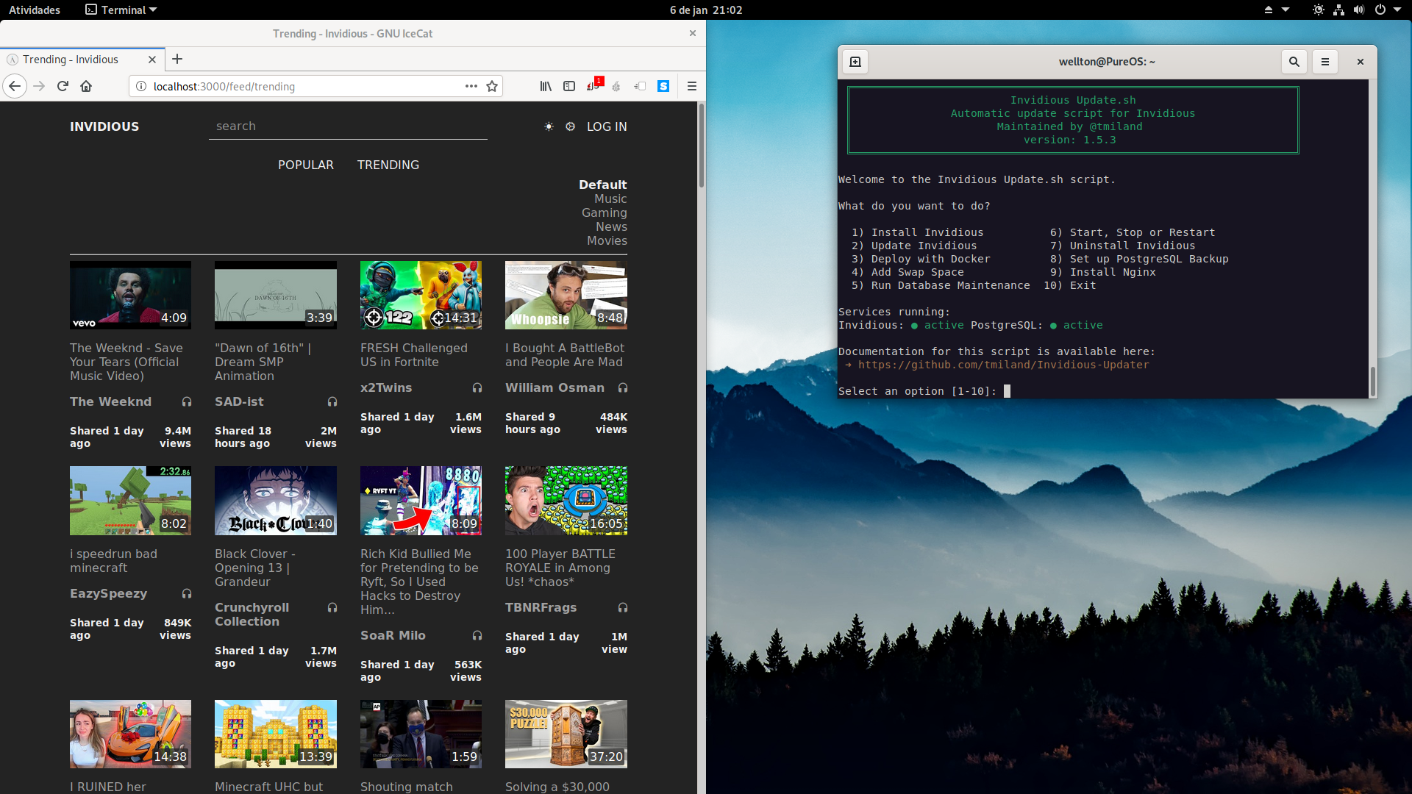Switch to the Popular feed tab
The width and height of the screenshot is (1412, 794).
305,165
